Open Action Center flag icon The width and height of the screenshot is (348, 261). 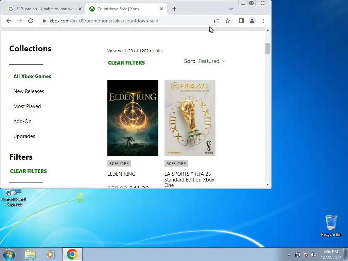click(306, 255)
